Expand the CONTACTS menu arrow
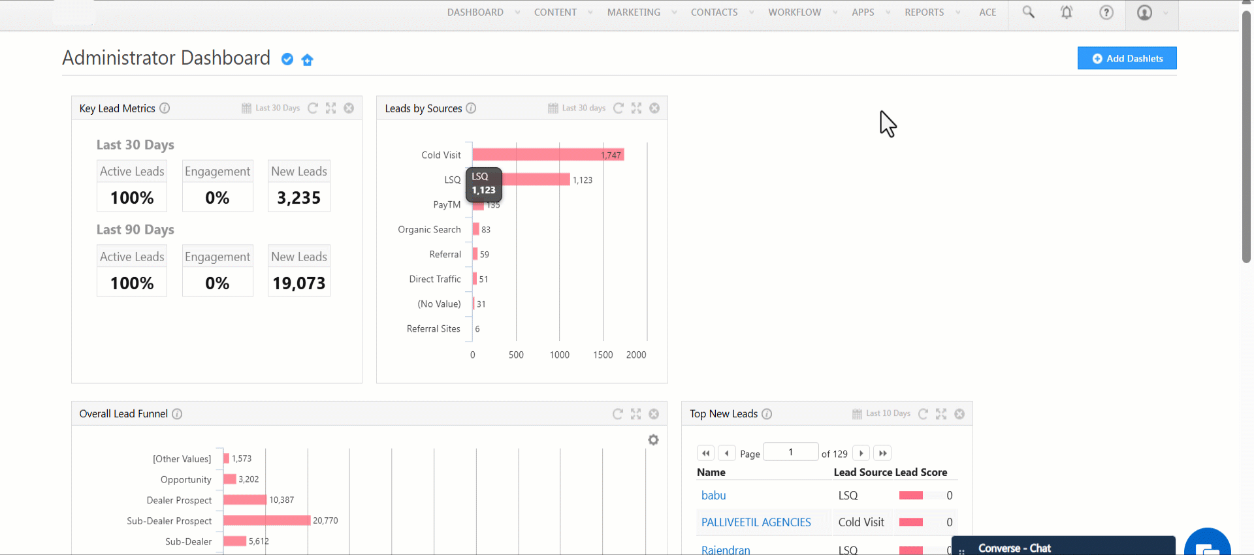 (752, 12)
